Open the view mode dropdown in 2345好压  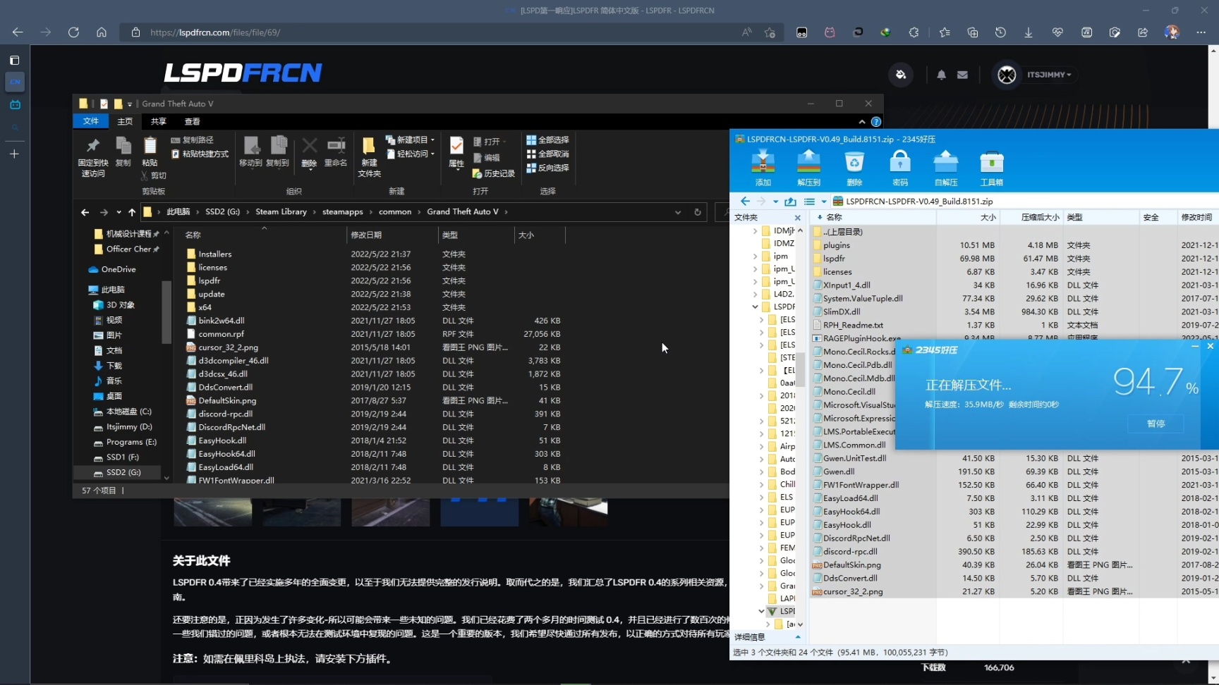click(823, 202)
